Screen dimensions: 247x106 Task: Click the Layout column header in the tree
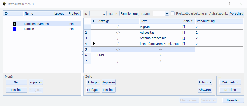(x=60, y=14)
